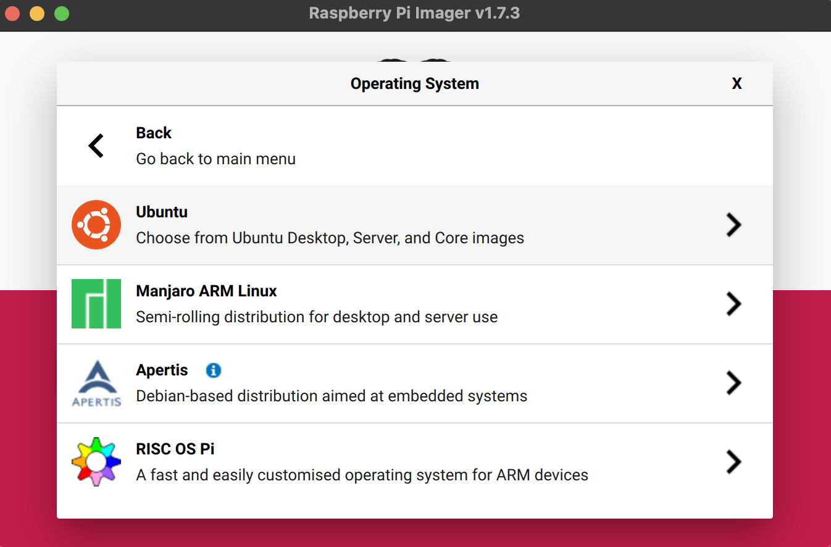This screenshot has width=831, height=547.
Task: Choose the Apertis entry title
Action: coord(162,370)
